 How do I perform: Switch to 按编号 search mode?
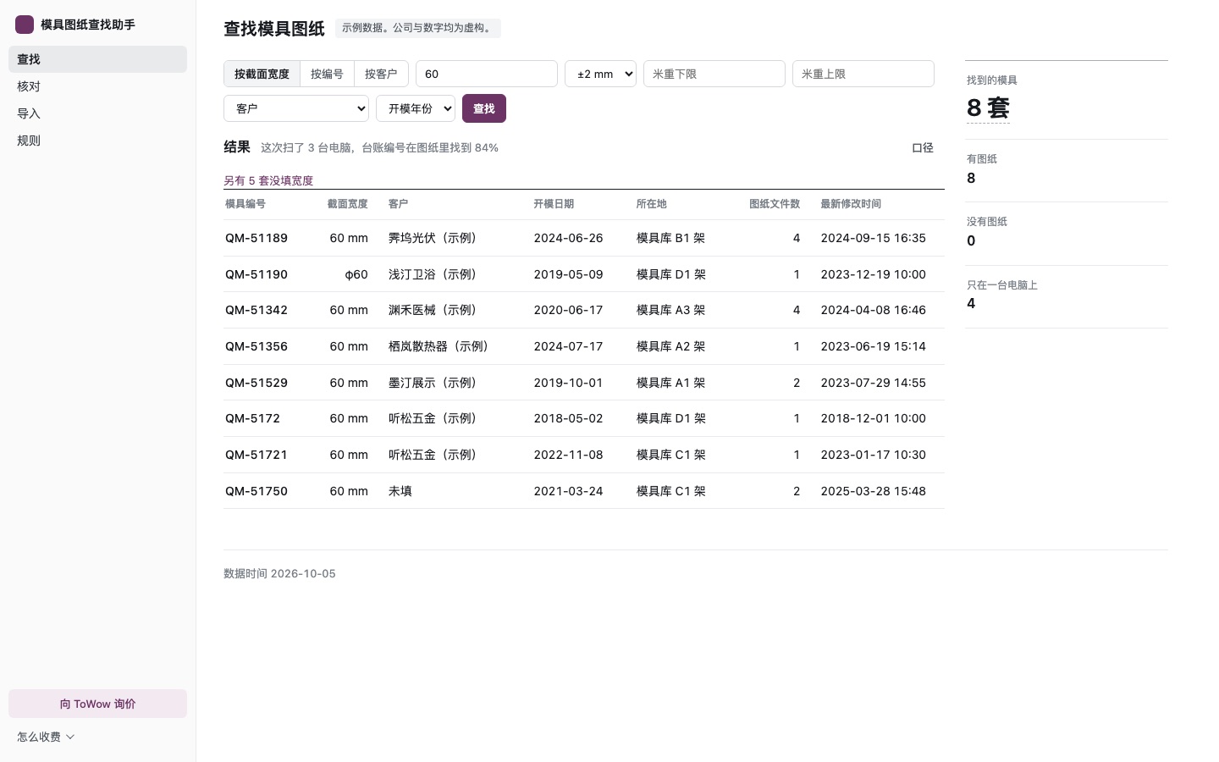coord(327,74)
